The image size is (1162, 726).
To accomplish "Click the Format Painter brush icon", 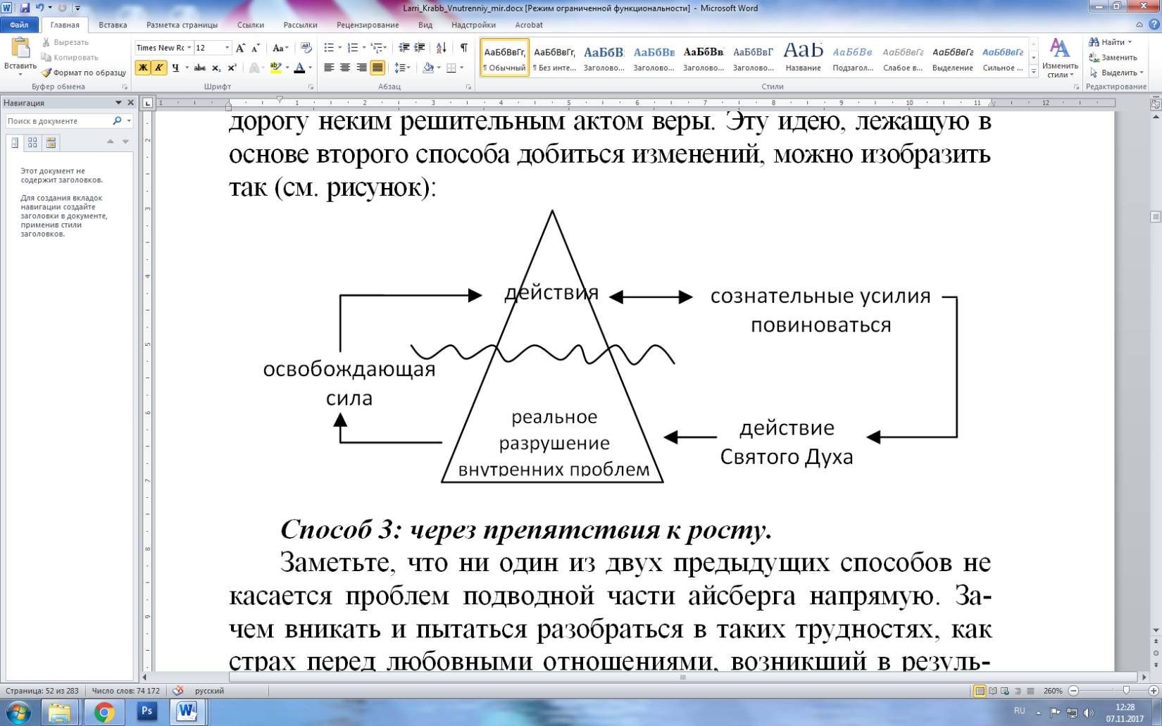I will tap(46, 73).
